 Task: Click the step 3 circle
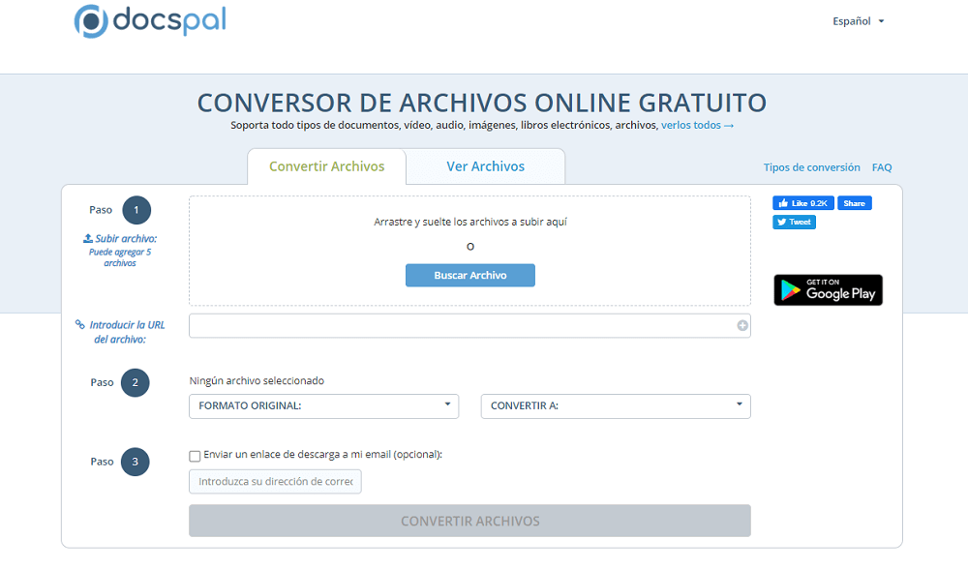[x=136, y=462]
